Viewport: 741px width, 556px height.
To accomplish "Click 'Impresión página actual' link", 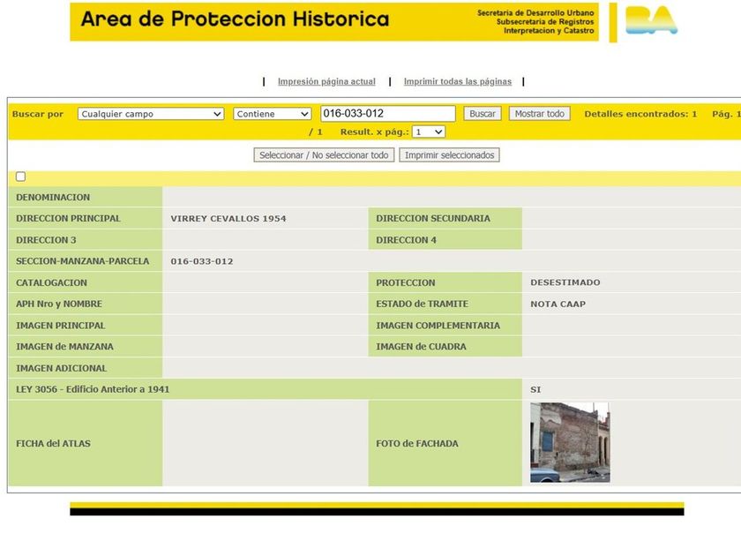I will point(326,82).
